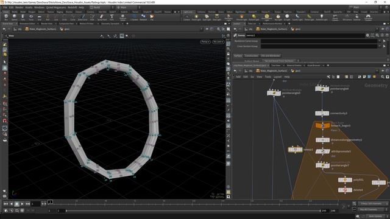Viewport: 390px width, 219px height.
Task: Open network editor search magnifier
Action: pos(383,77)
